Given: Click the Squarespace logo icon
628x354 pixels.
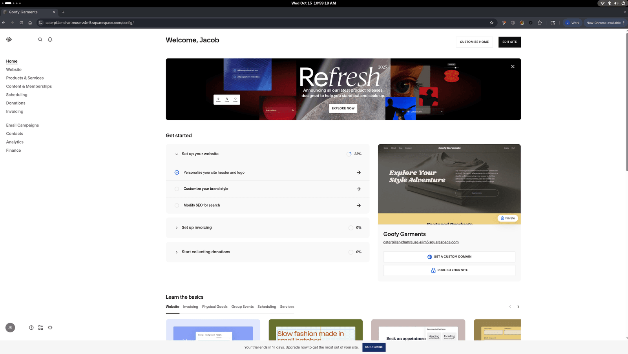Looking at the screenshot, I should point(9,40).
